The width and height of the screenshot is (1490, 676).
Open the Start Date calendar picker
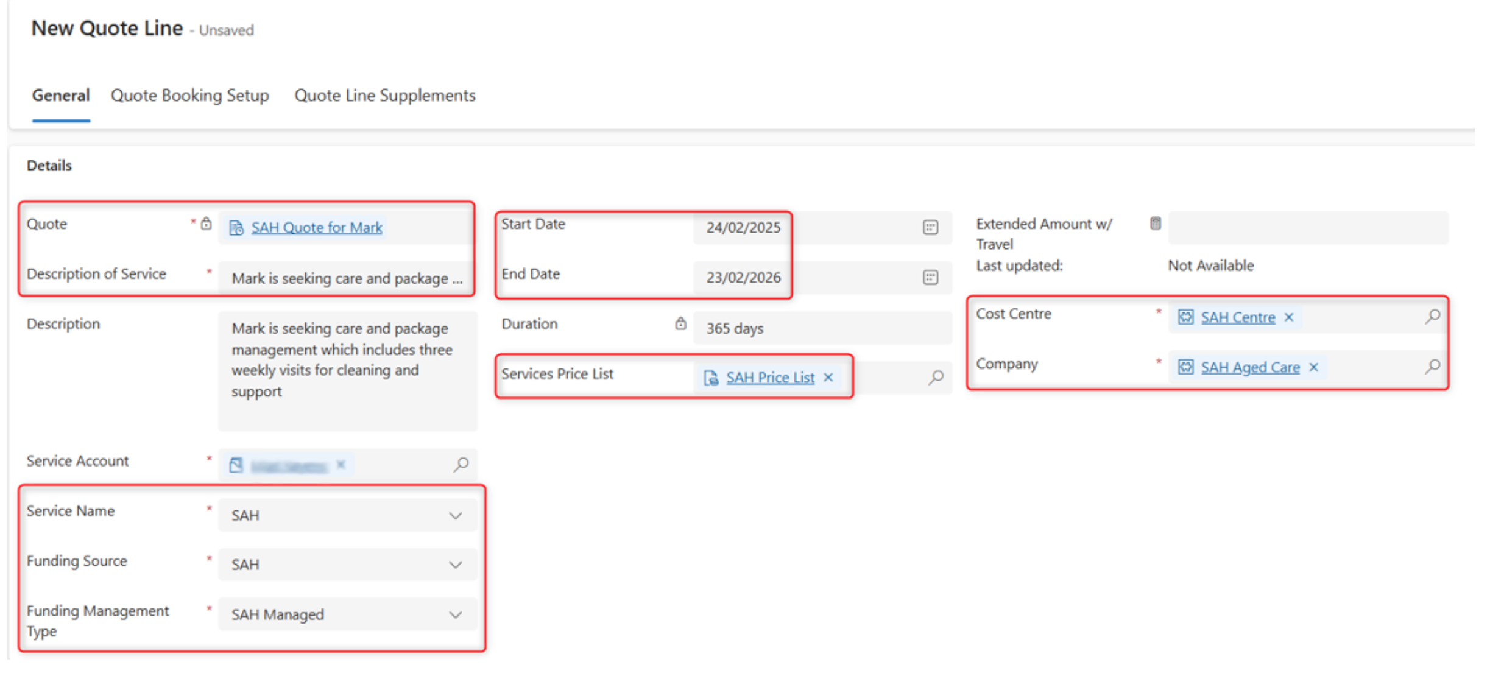930,227
